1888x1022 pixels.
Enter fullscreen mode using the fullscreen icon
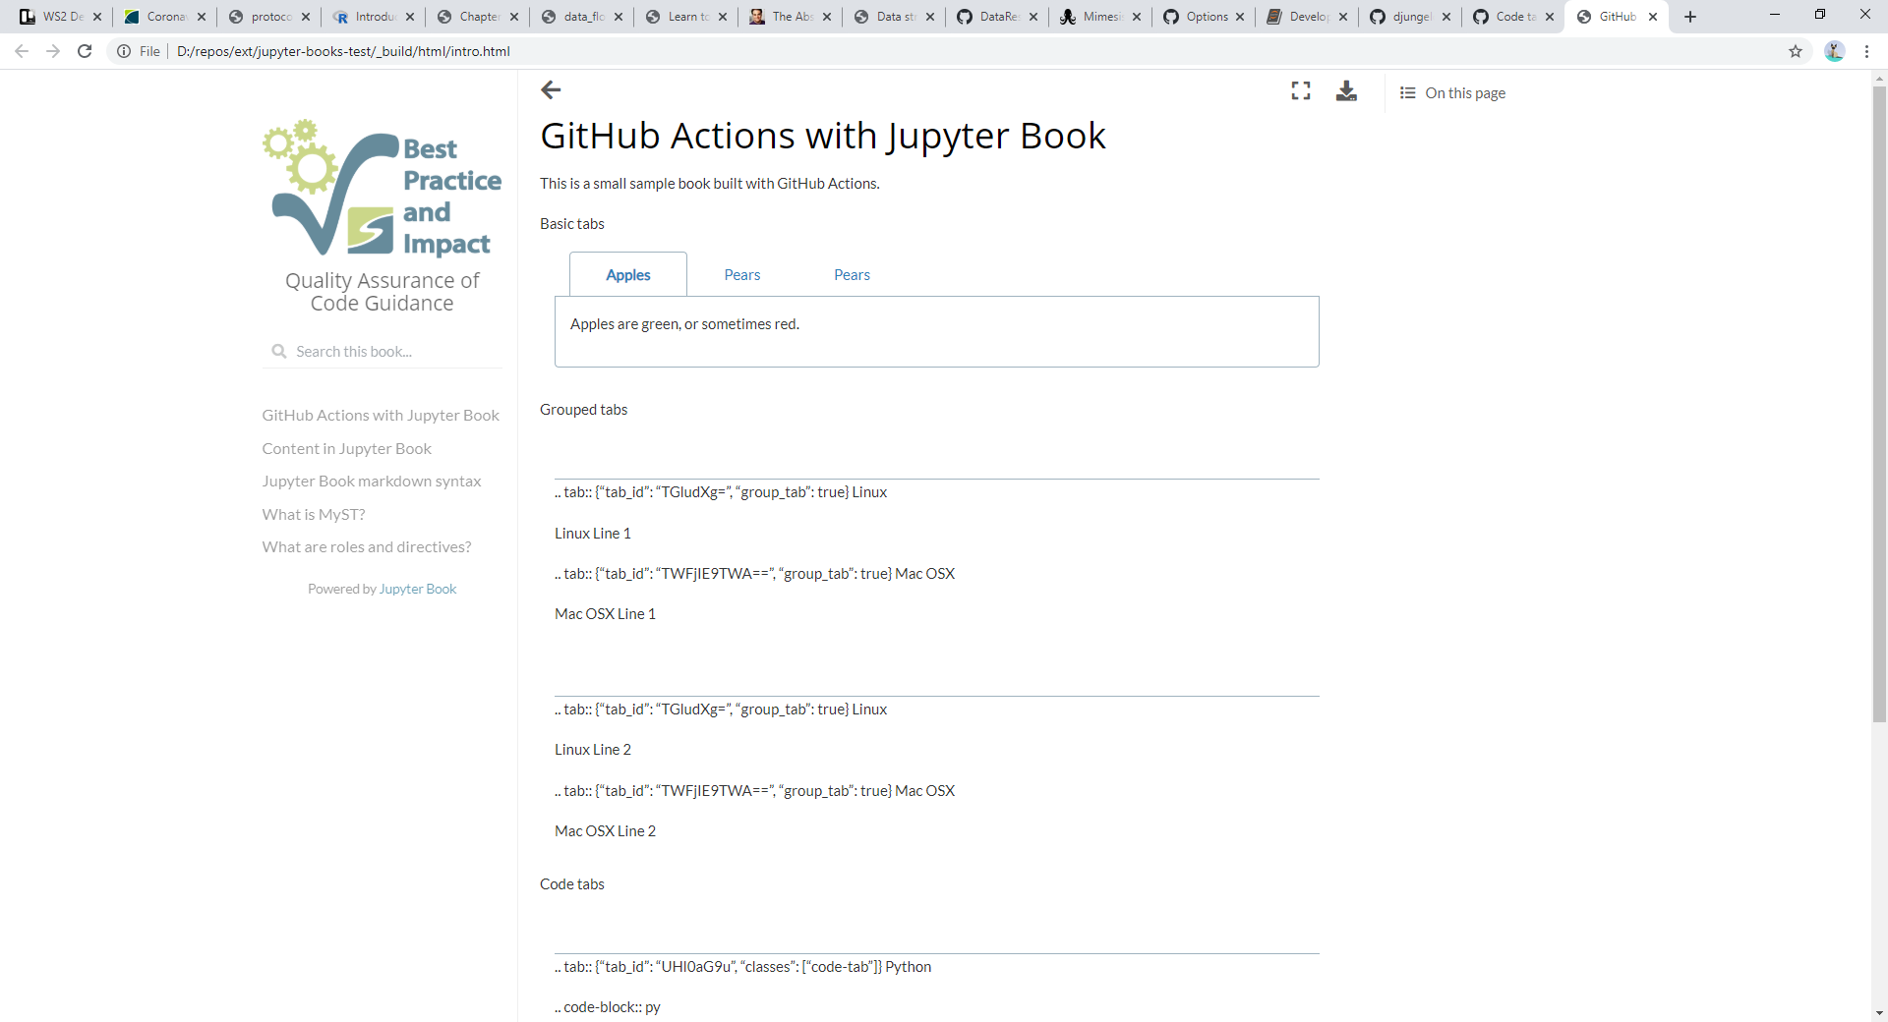coord(1301,91)
